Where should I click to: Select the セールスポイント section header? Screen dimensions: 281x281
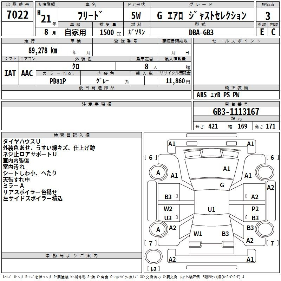236,41
